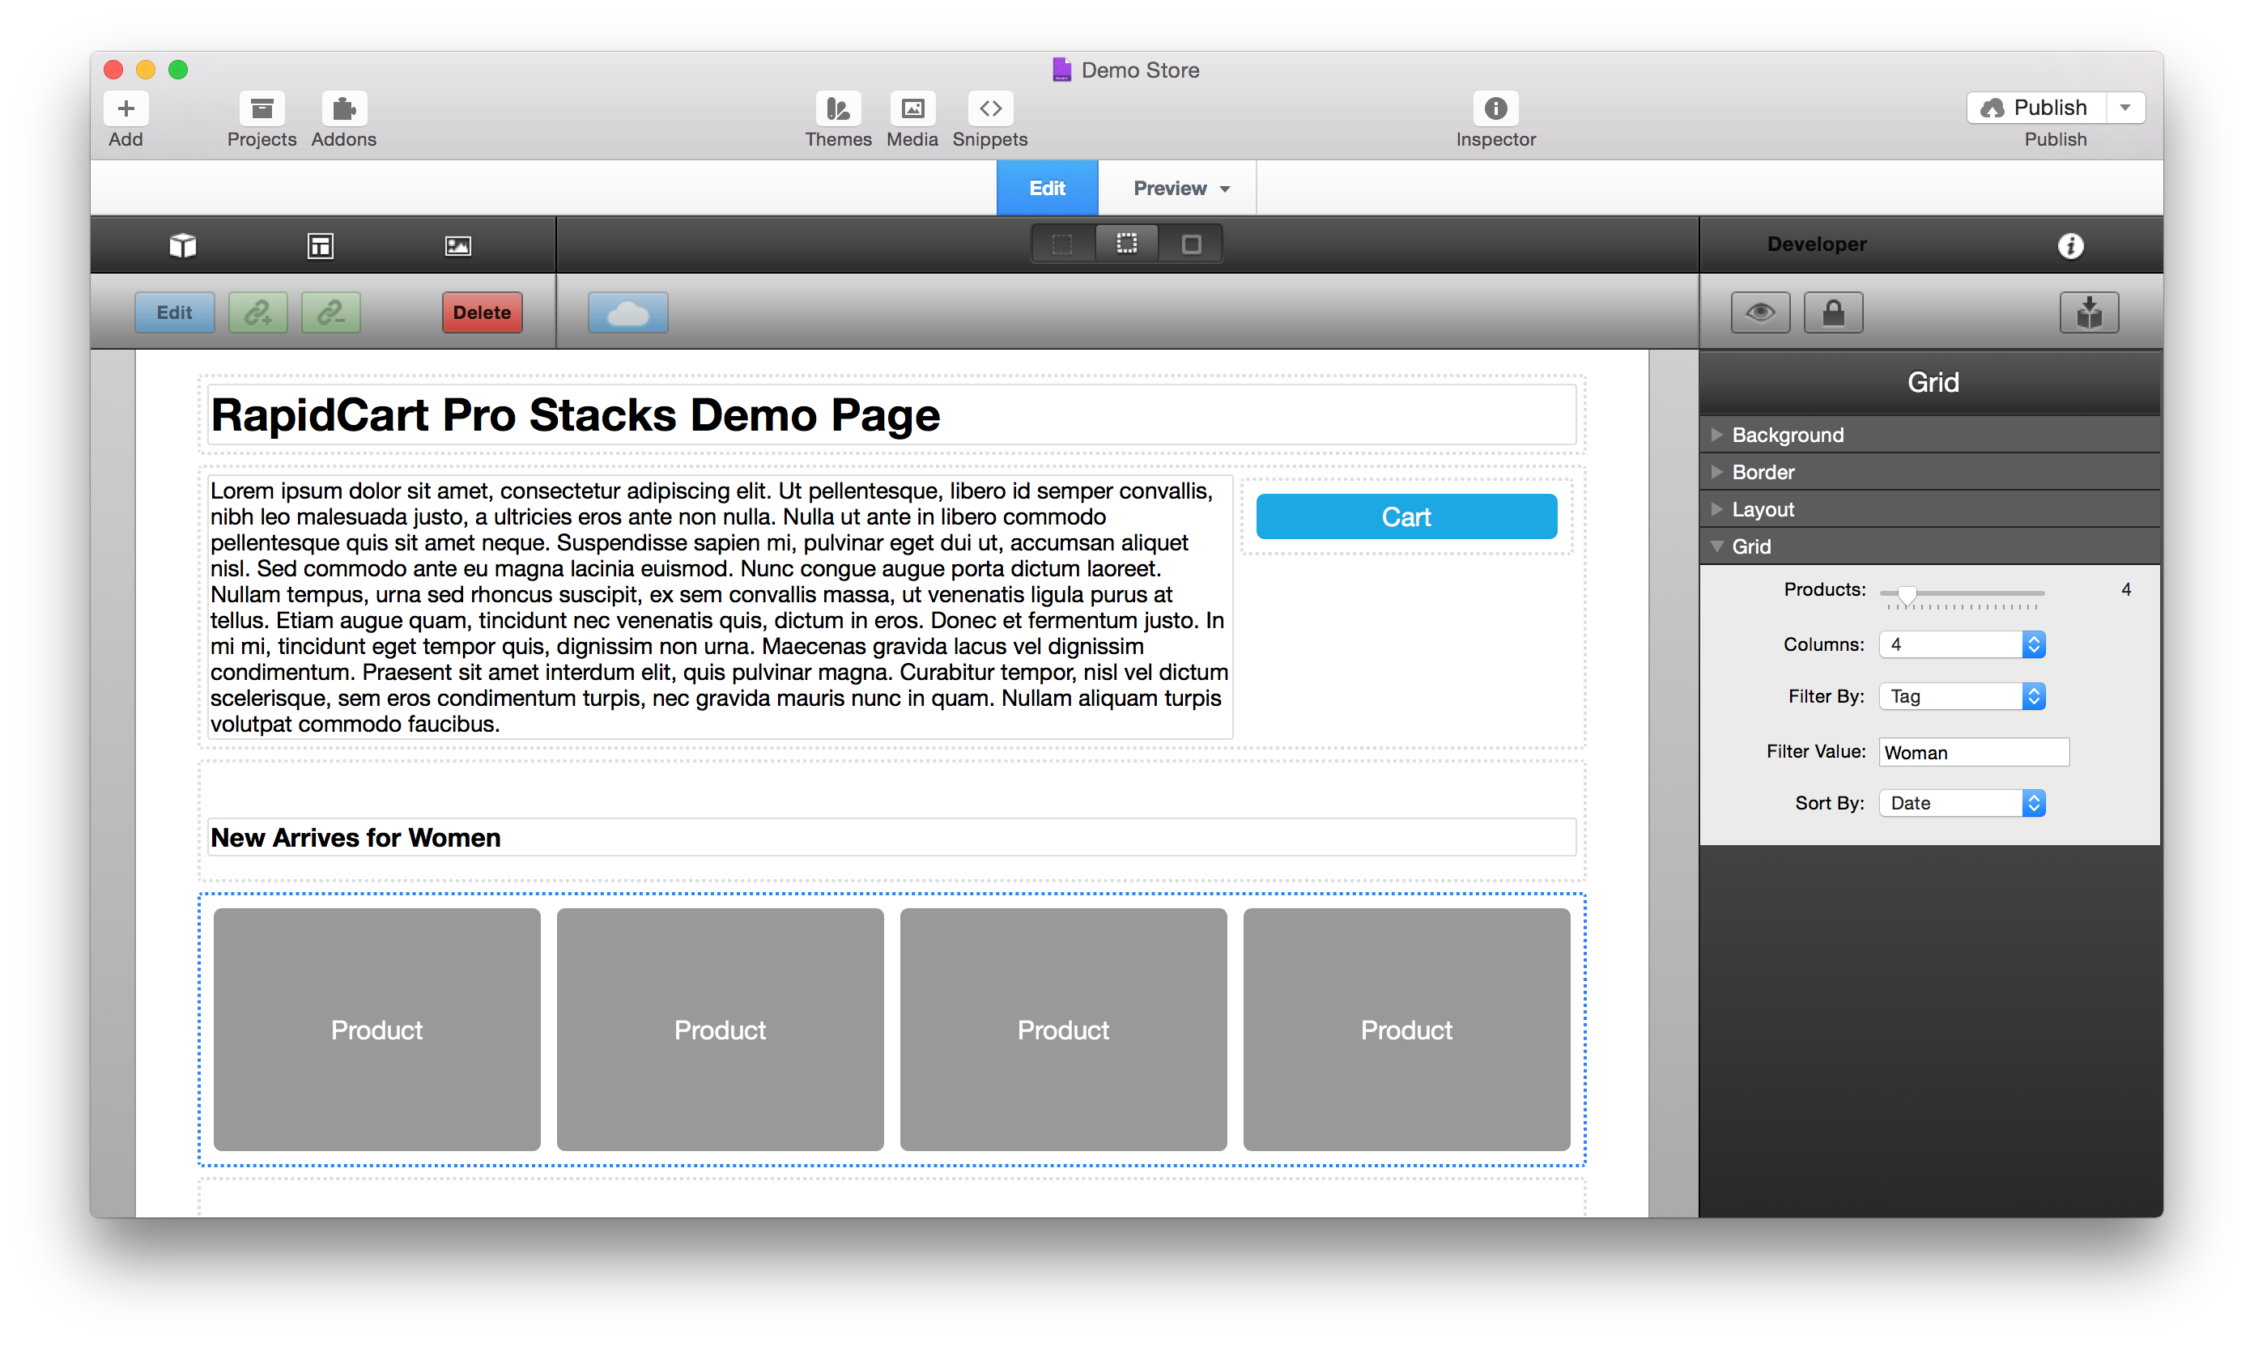Open the Preview dropdown tab
The width and height of the screenshot is (2254, 1347).
[1177, 188]
